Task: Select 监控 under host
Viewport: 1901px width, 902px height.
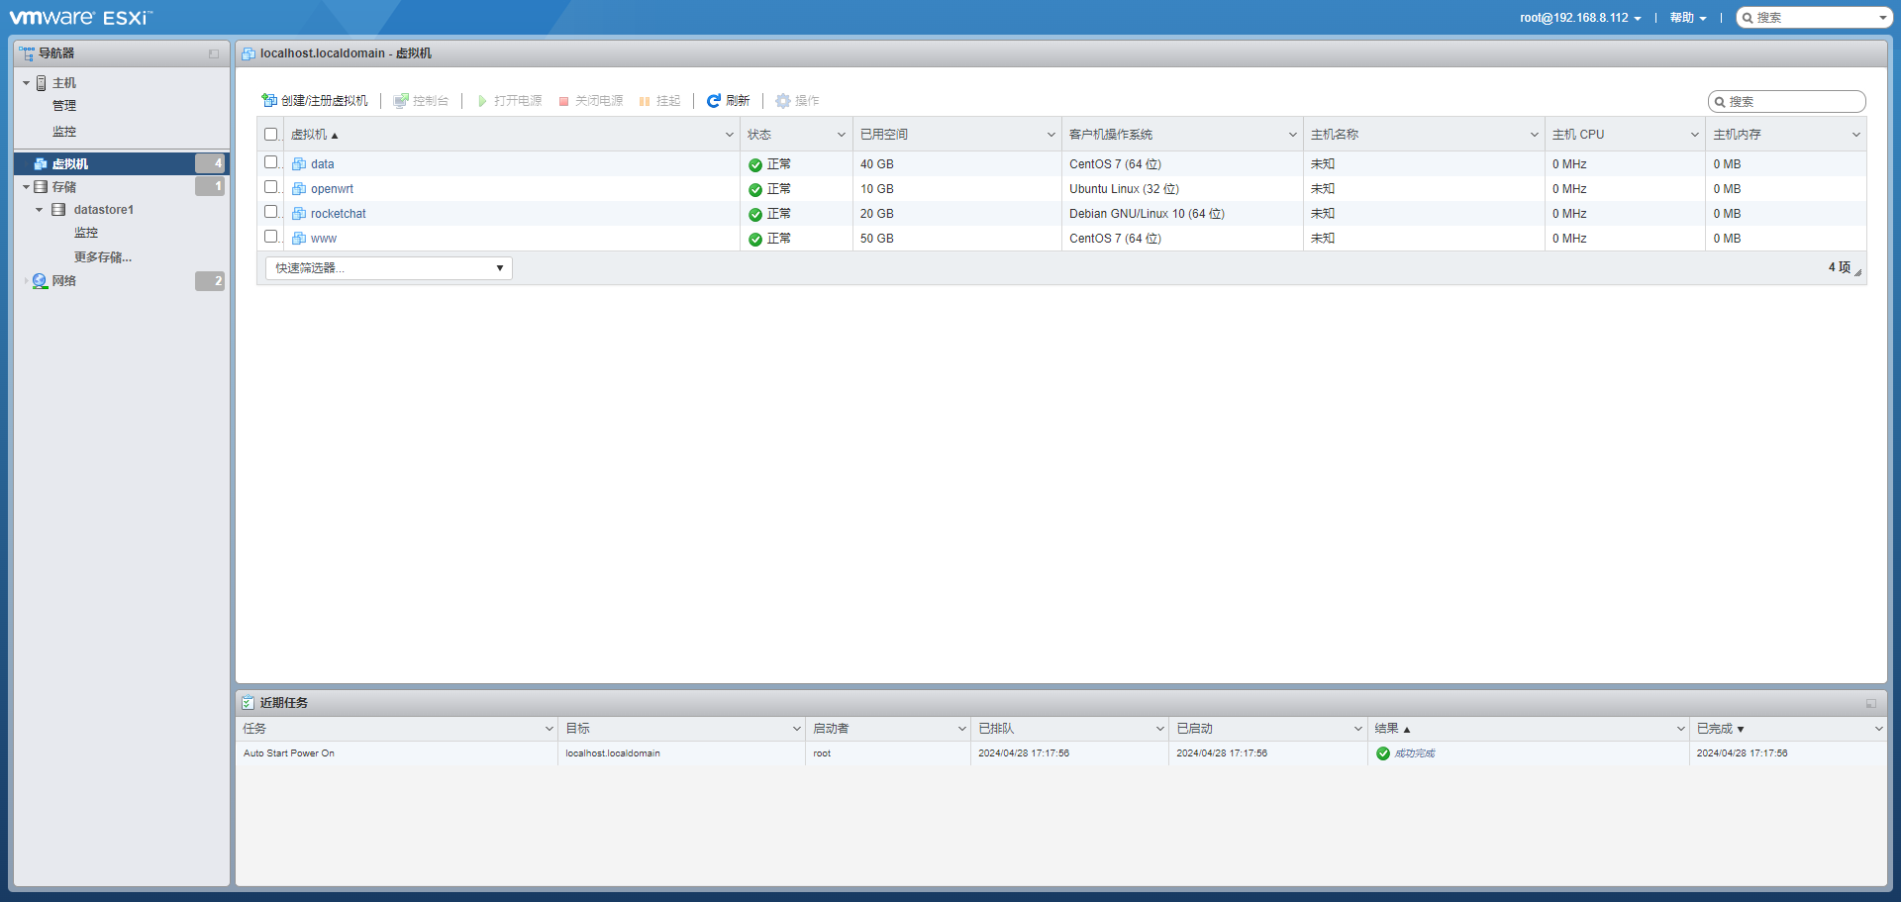Action: 64,132
